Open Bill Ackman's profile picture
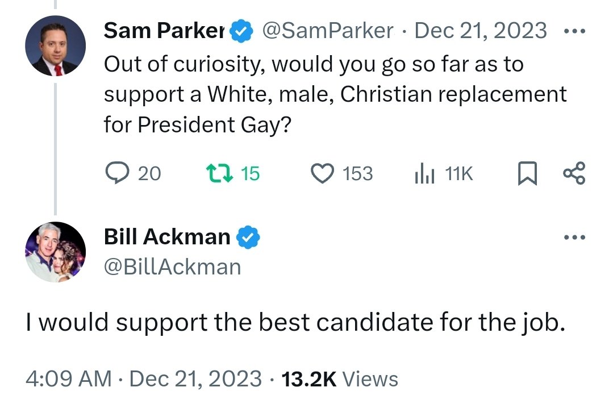Screen dimensions: 613x408 (56, 252)
